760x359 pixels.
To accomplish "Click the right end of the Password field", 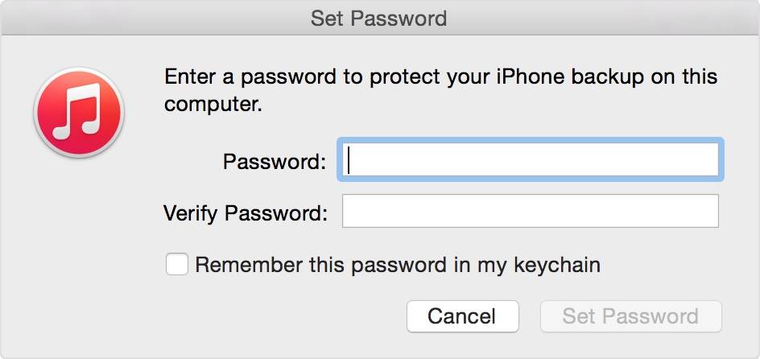I will click(705, 159).
